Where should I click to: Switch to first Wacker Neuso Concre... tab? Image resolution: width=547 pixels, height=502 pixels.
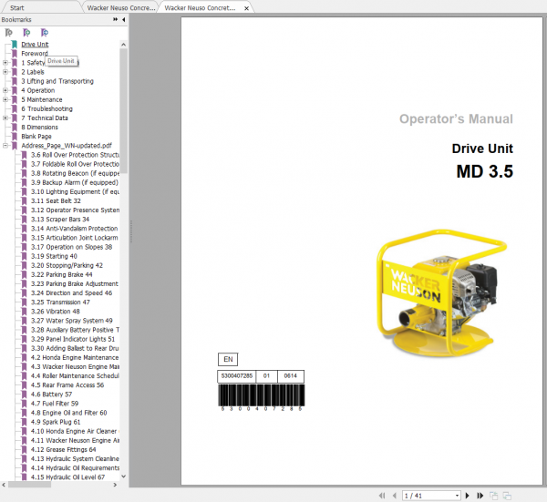(x=121, y=7)
